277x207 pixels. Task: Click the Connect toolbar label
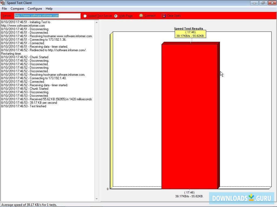[149, 16]
